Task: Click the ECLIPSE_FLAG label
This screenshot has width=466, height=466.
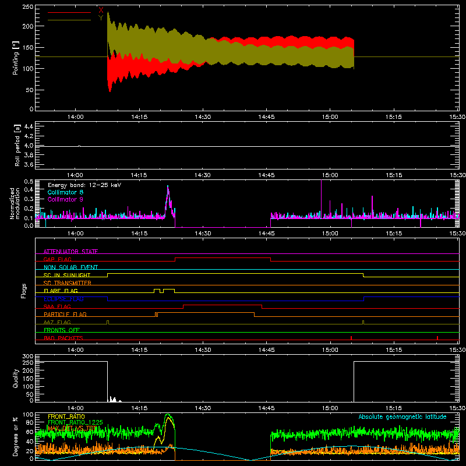Action: [63, 299]
